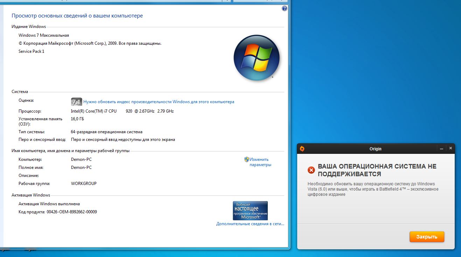This screenshot has height=257, width=461.
Task: Click the Service Pack 1 text
Action: click(x=32, y=51)
